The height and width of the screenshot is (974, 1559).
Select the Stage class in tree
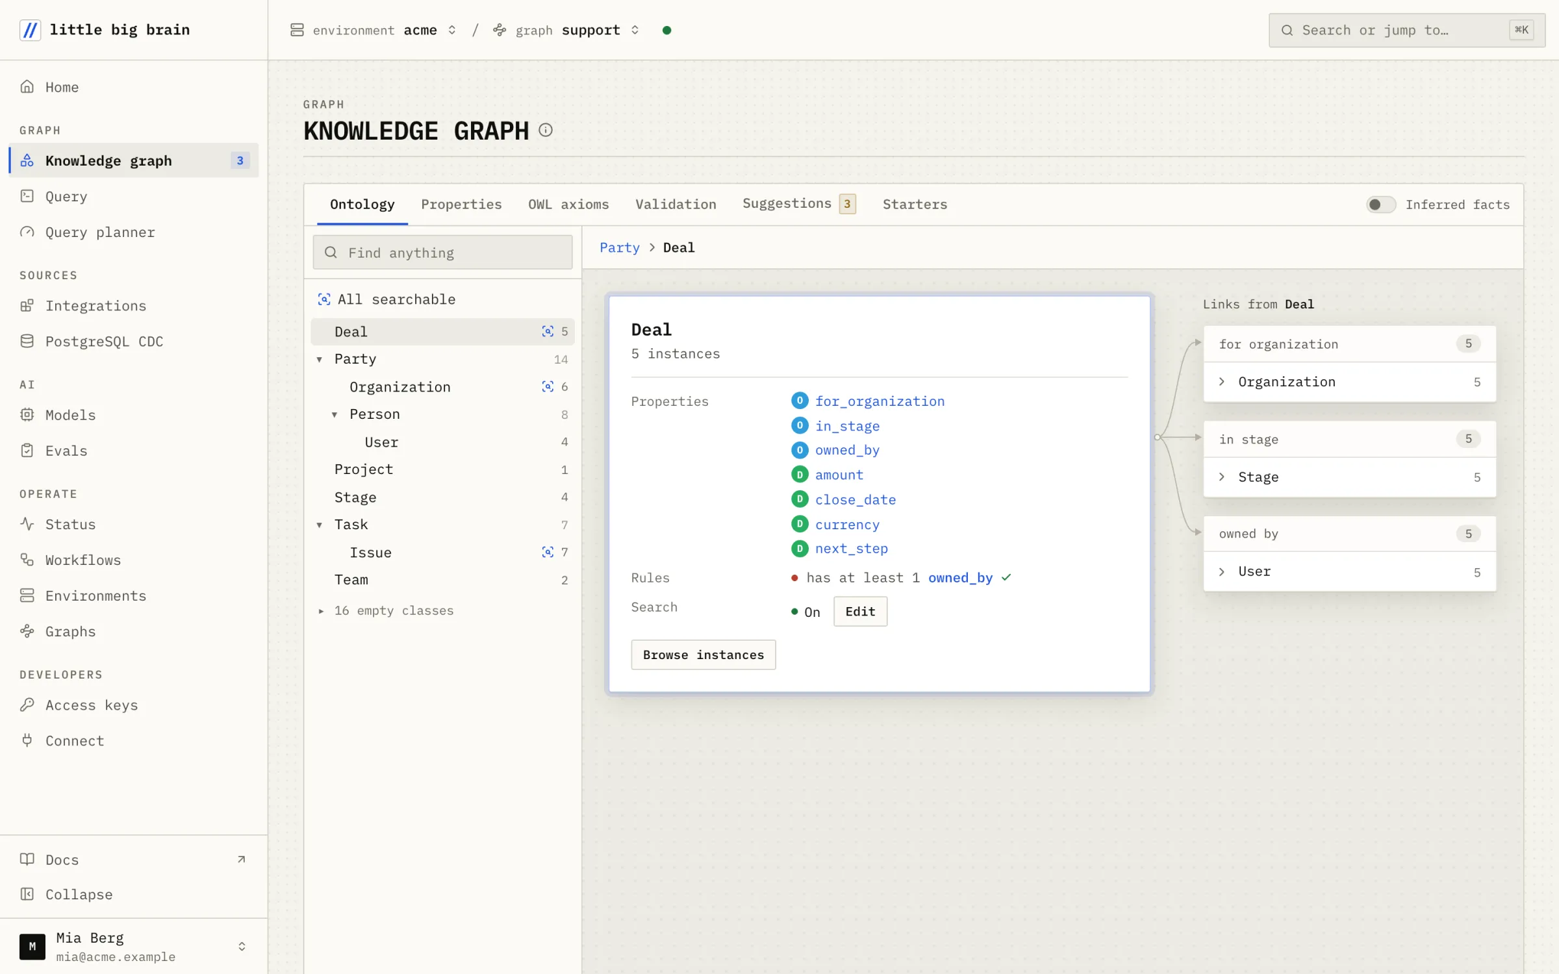point(443,497)
